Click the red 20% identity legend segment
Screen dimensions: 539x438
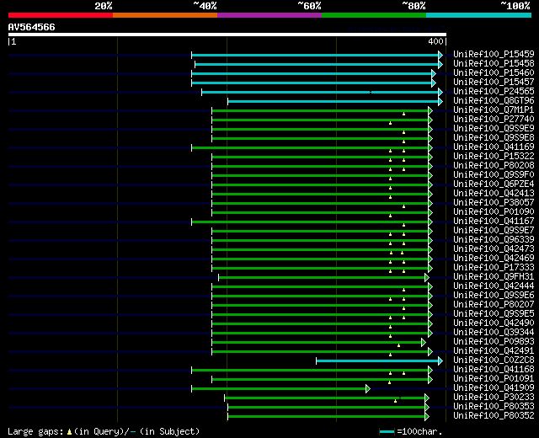tap(61, 15)
